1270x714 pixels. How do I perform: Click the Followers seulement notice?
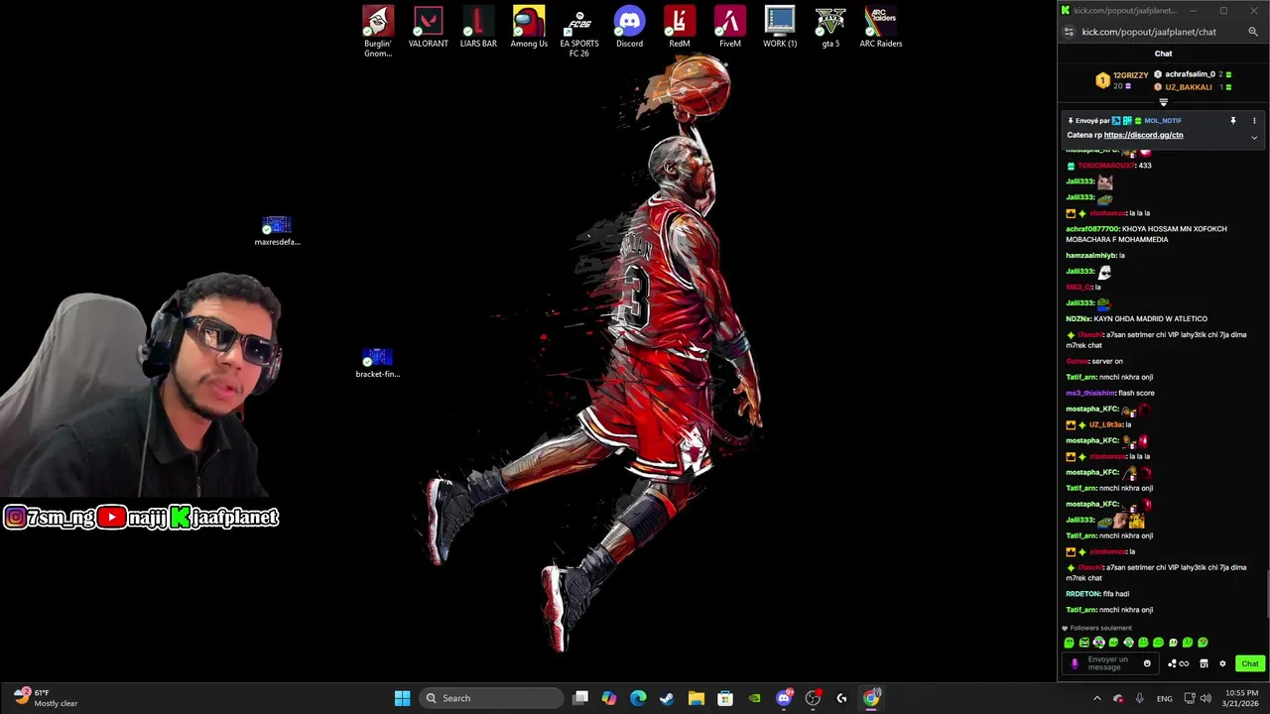(x=1096, y=628)
